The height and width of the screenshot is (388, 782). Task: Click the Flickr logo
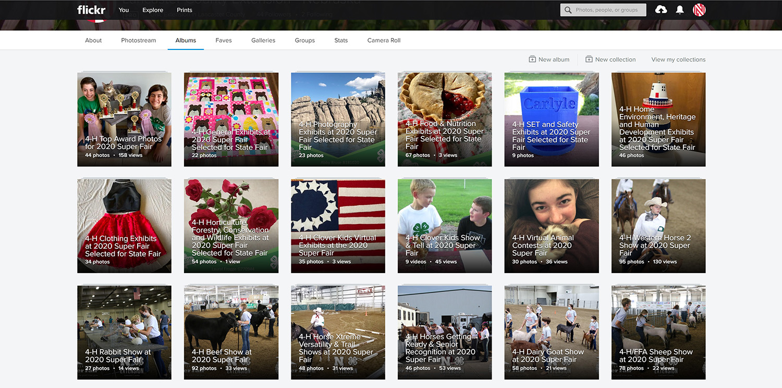point(91,10)
